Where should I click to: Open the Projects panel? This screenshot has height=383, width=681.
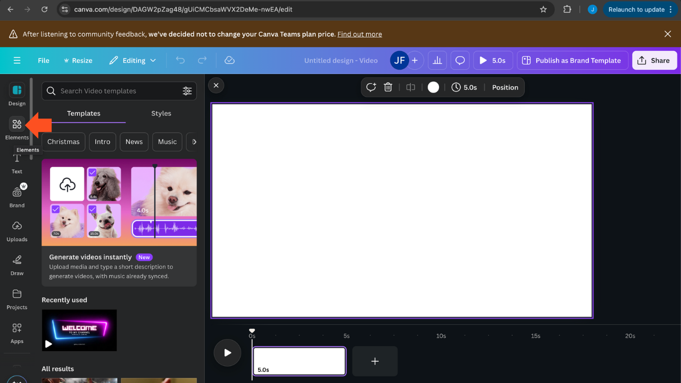16,298
